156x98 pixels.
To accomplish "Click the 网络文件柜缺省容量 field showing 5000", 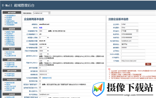I will coord(43,51).
